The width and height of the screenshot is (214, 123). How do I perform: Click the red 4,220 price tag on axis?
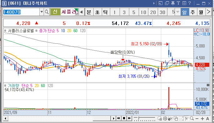202,65
